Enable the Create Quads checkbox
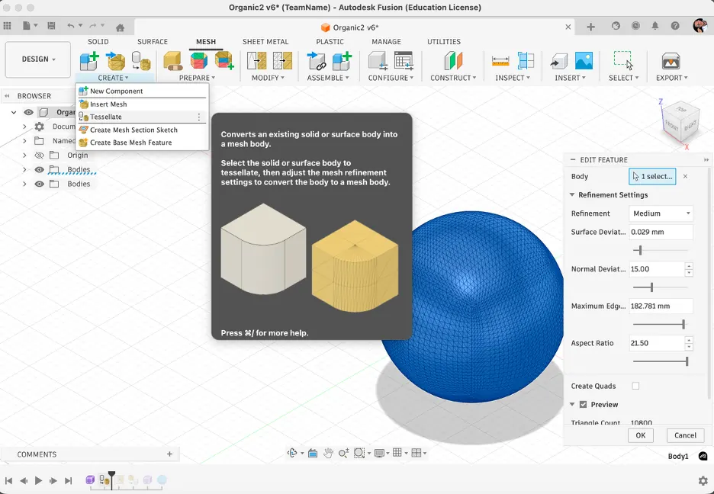 click(x=636, y=386)
